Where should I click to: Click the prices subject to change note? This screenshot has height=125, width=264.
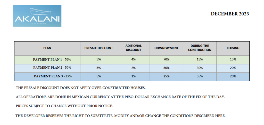(64, 106)
